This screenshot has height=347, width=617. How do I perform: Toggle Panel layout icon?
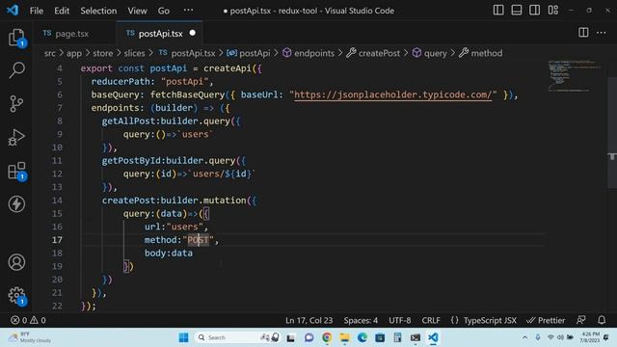517,11
